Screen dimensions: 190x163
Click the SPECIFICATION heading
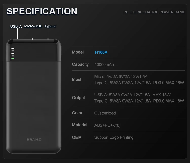pyautogui.click(x=42, y=11)
